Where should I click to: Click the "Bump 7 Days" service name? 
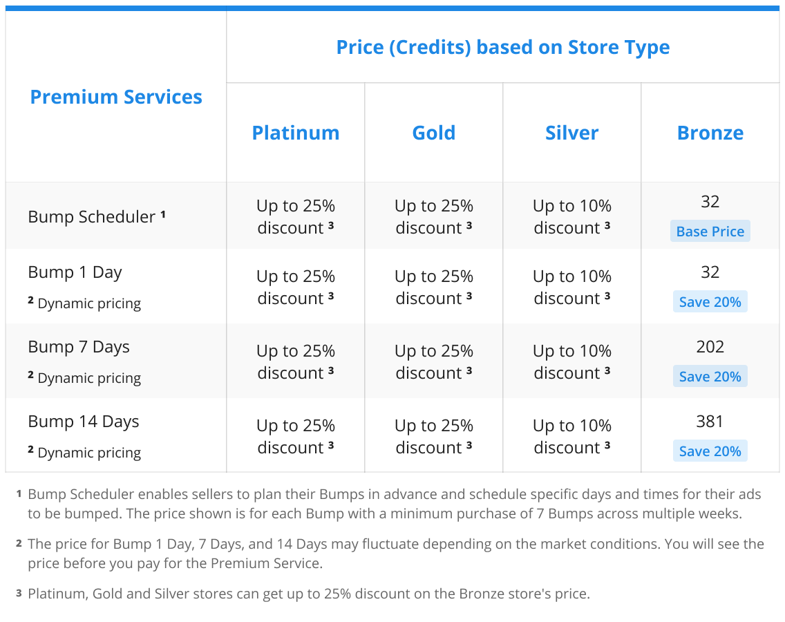(79, 347)
